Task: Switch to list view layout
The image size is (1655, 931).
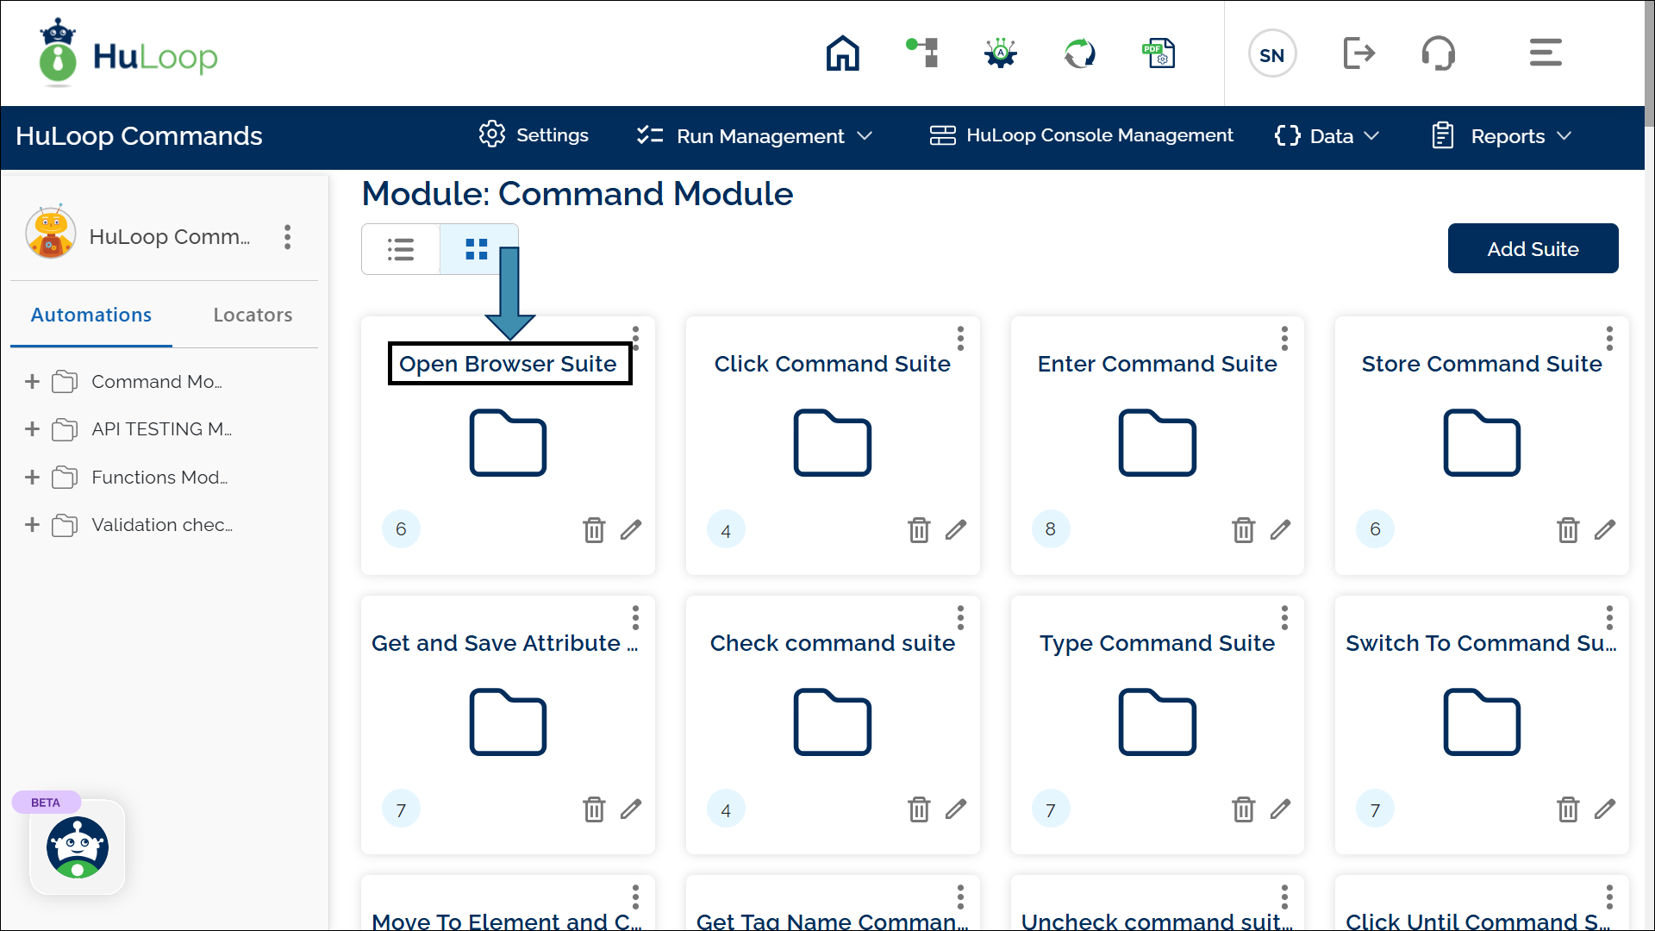Action: coord(401,249)
